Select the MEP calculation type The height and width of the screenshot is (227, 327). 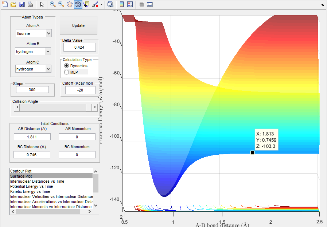point(66,72)
